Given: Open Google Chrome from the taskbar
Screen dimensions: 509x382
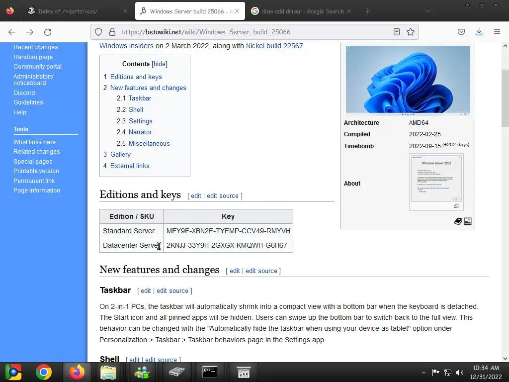Looking at the screenshot, I should coord(44,372).
